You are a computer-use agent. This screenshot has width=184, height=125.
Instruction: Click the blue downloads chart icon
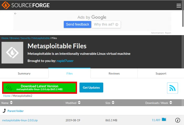(x=164, y=119)
